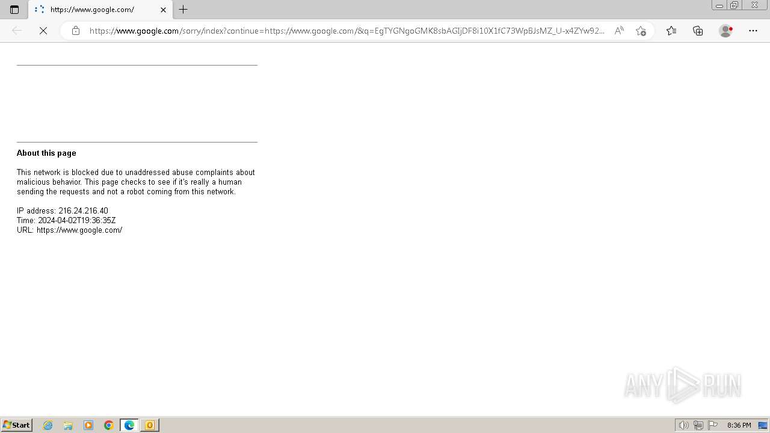Viewport: 770px width, 433px height.
Task: Select the https://www.google.com/ tab
Action: 100,10
